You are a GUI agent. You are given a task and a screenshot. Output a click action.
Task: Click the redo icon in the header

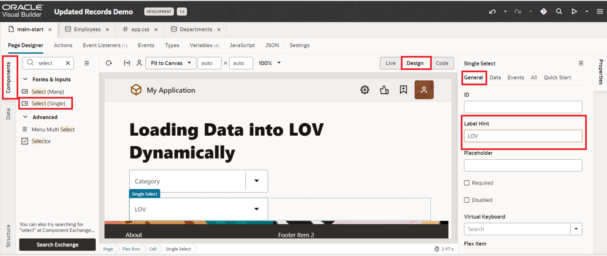pyautogui.click(x=518, y=11)
